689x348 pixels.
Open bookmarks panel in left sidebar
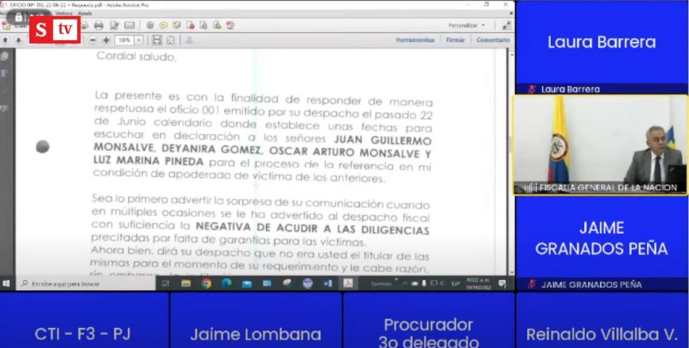(x=5, y=73)
